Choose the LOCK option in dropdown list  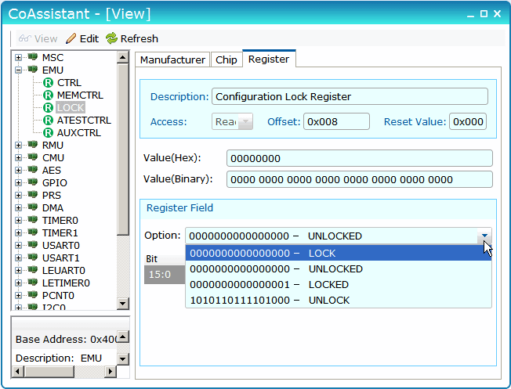[339, 253]
